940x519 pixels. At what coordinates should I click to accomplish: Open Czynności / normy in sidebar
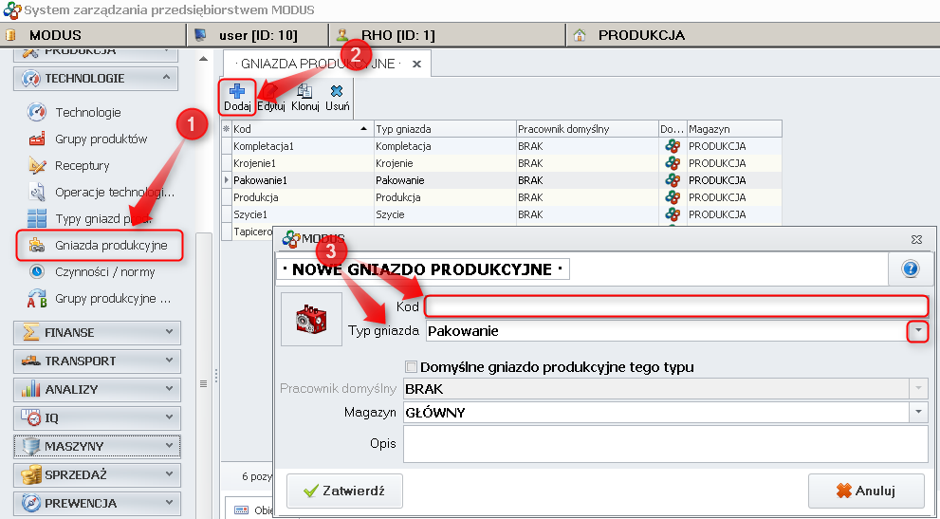tap(92, 271)
